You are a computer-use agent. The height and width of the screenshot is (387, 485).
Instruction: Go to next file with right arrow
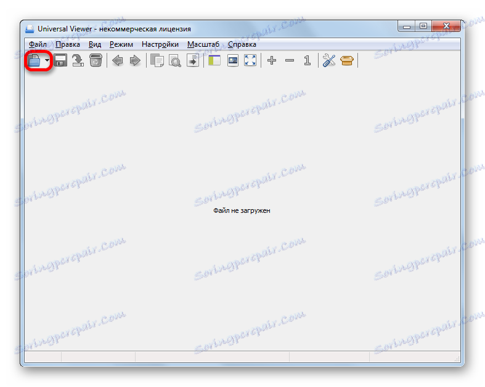[x=135, y=60]
